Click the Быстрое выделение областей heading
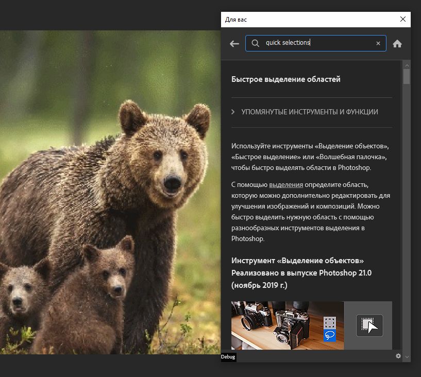This screenshot has width=421, height=377. 287,79
